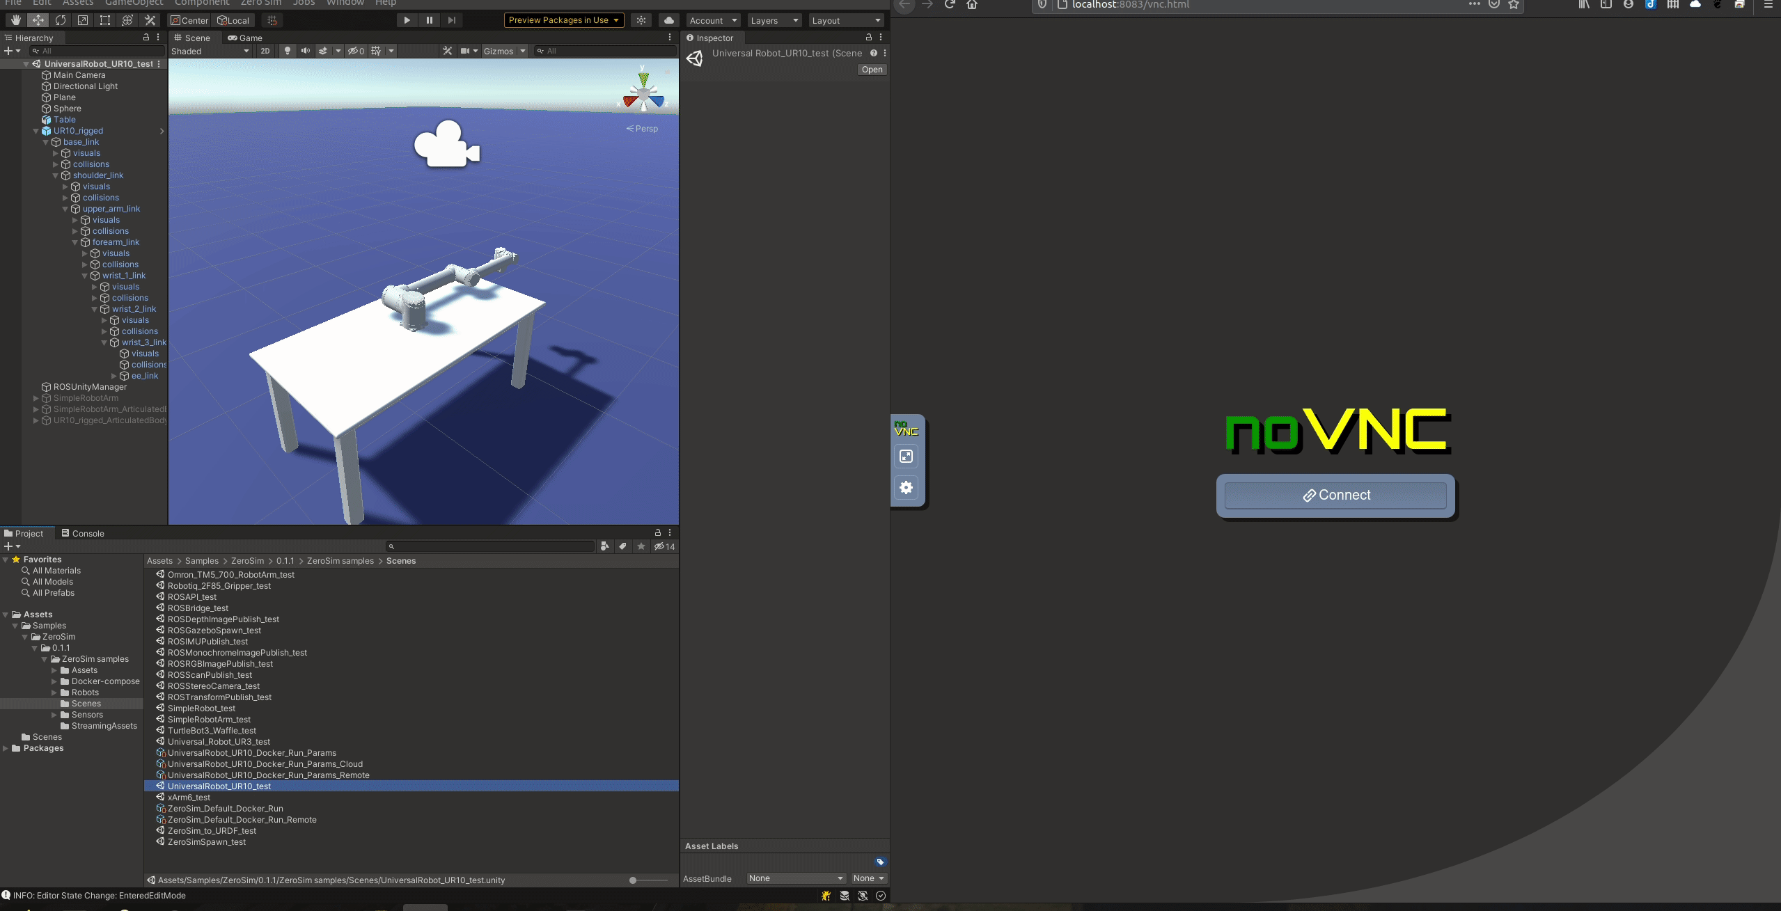
Task: Select the Hand tool in toolbar
Action: coord(15,20)
